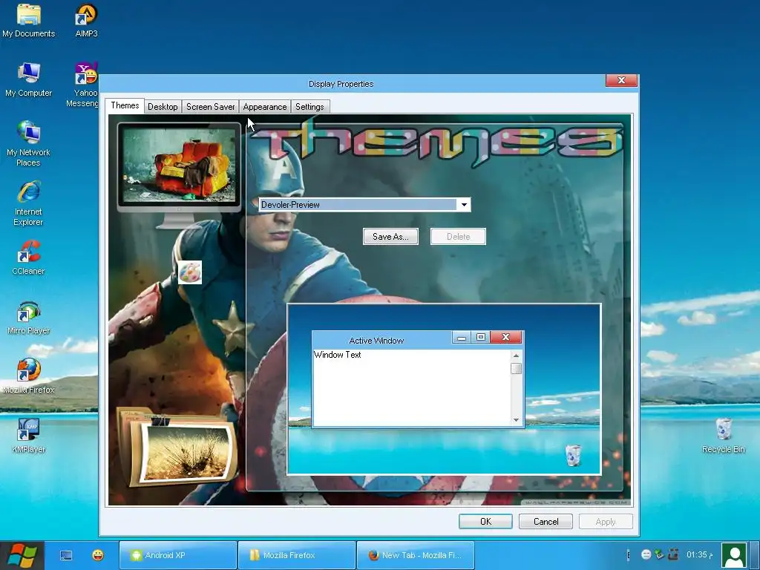Click the preview window scrollbar thumb
The height and width of the screenshot is (570, 760).
tap(517, 368)
